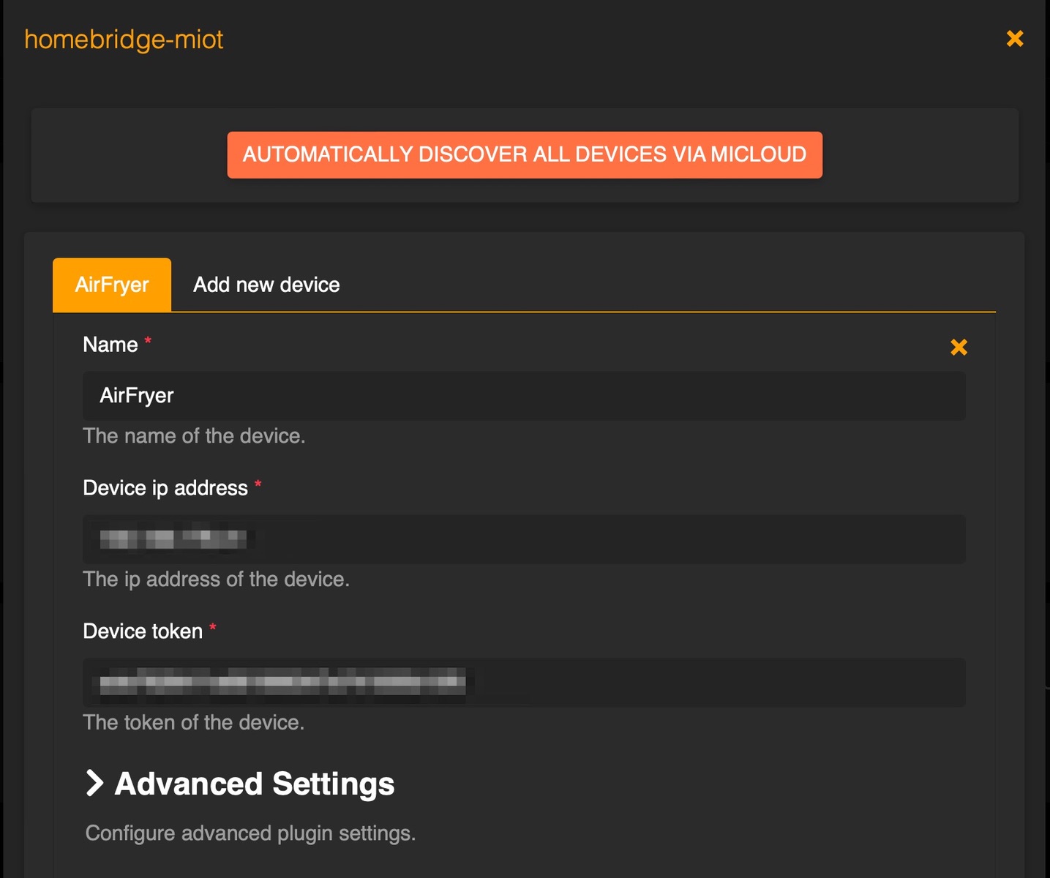Click "The name of the device." hint

pyautogui.click(x=194, y=436)
